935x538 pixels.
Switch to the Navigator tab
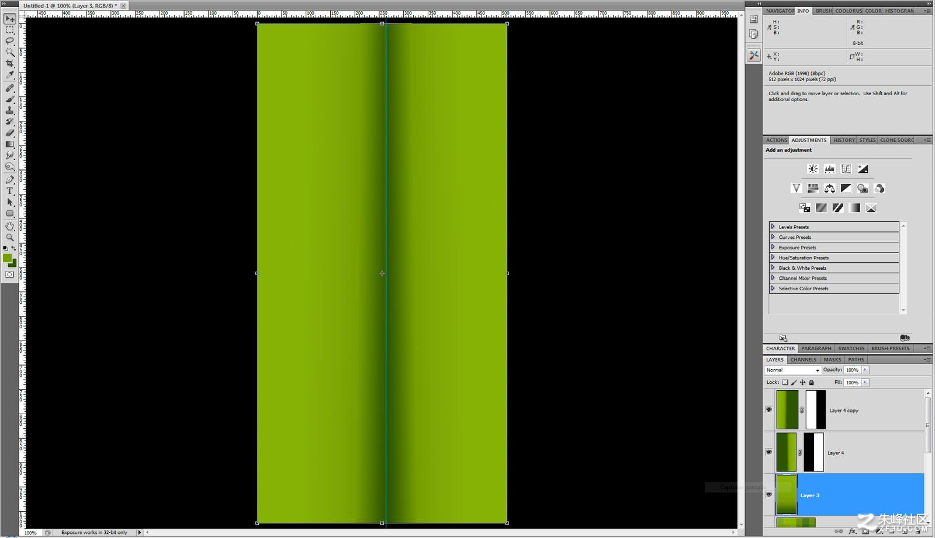click(x=780, y=11)
